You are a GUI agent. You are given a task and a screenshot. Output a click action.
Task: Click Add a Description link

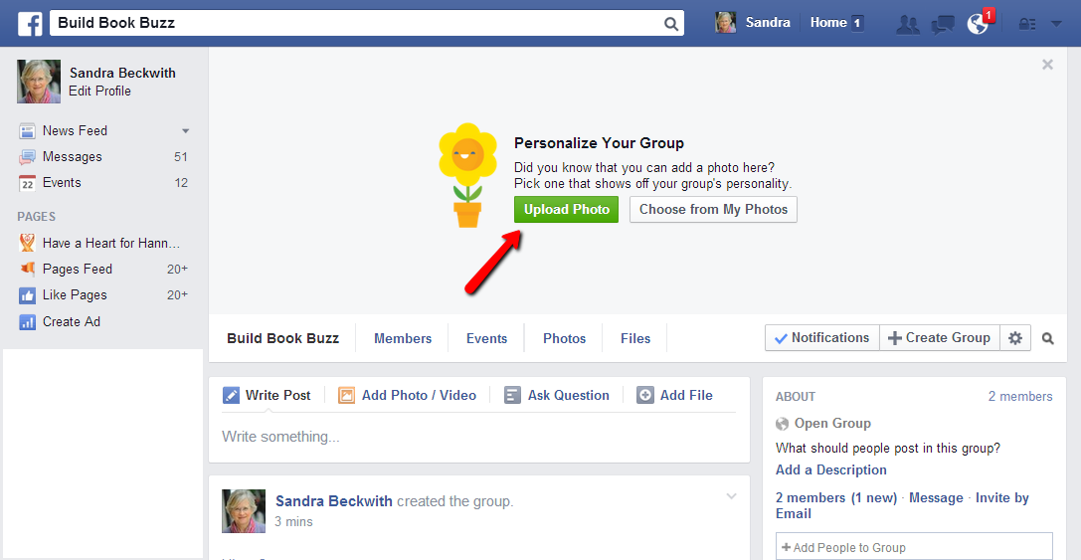[830, 470]
